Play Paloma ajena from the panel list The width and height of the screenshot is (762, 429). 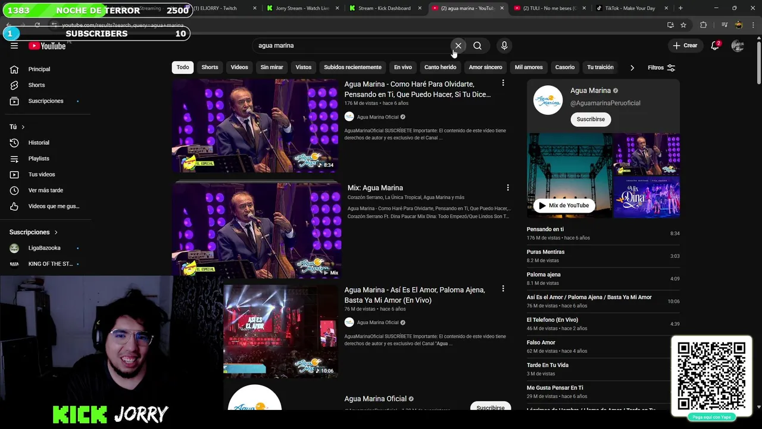click(603, 278)
